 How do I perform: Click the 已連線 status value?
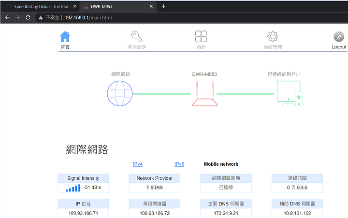pos(226,188)
